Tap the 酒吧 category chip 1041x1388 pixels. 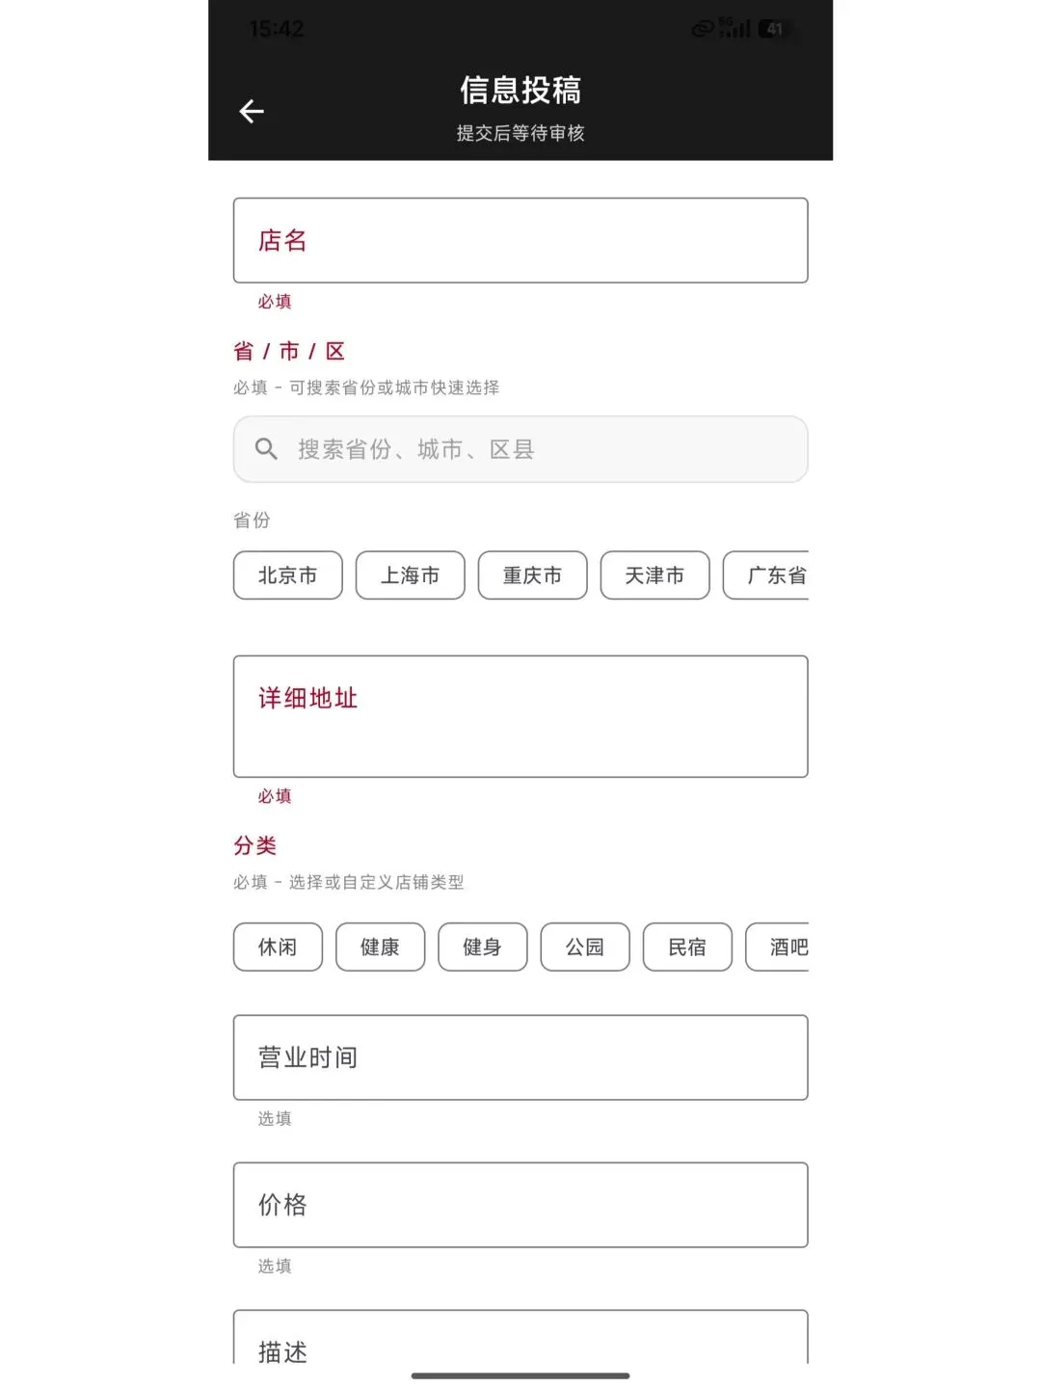[x=778, y=948]
